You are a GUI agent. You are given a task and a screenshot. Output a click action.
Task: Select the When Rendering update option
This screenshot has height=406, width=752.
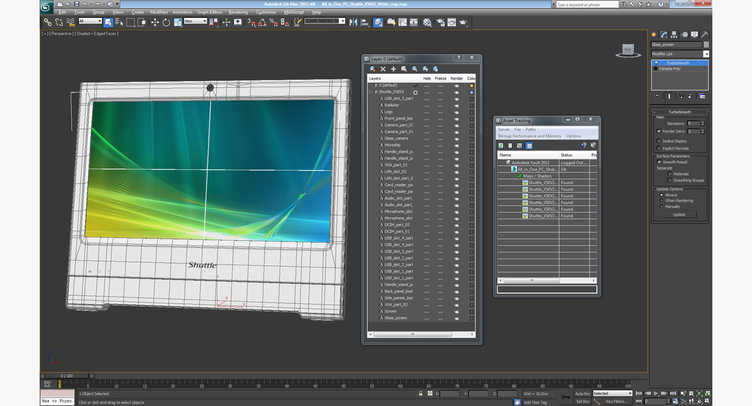coord(661,200)
